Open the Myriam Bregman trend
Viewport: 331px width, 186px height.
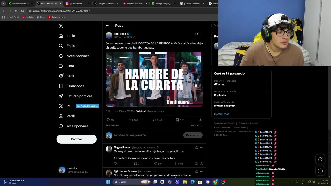tap(225, 106)
